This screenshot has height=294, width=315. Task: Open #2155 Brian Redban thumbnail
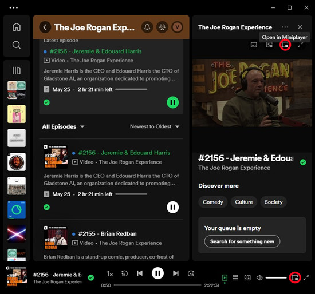[x=56, y=238]
